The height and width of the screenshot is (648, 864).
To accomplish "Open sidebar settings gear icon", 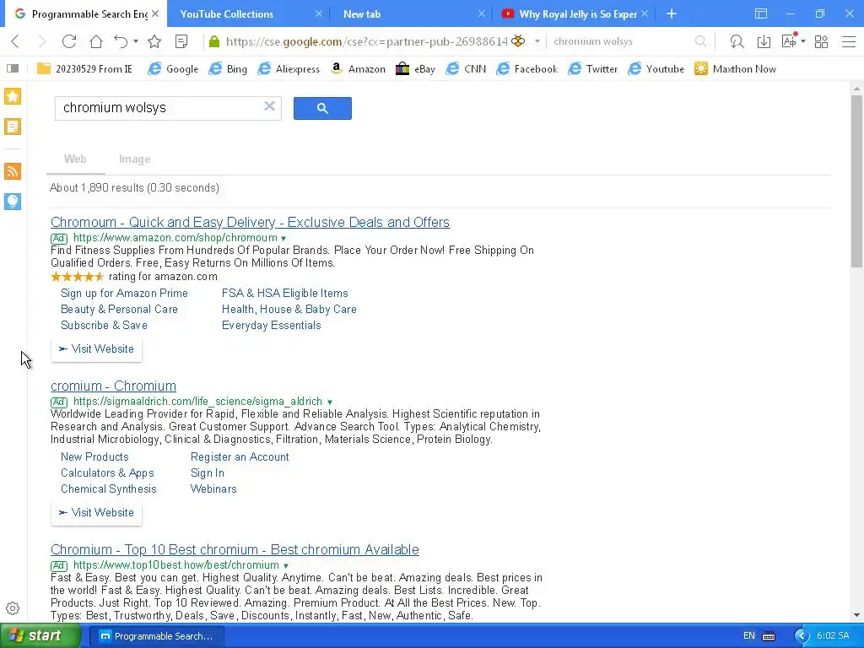I will pyautogui.click(x=13, y=608).
